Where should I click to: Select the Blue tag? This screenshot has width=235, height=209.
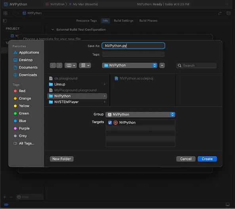pyautogui.click(x=20, y=121)
